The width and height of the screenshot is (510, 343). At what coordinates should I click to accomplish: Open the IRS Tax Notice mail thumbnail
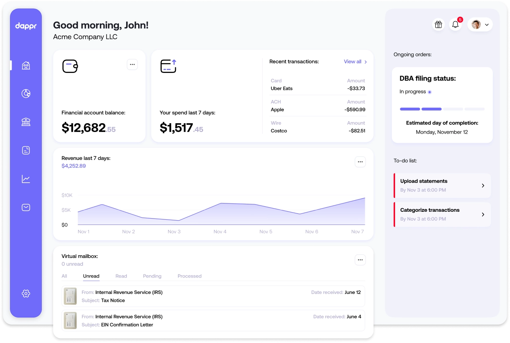tap(70, 296)
